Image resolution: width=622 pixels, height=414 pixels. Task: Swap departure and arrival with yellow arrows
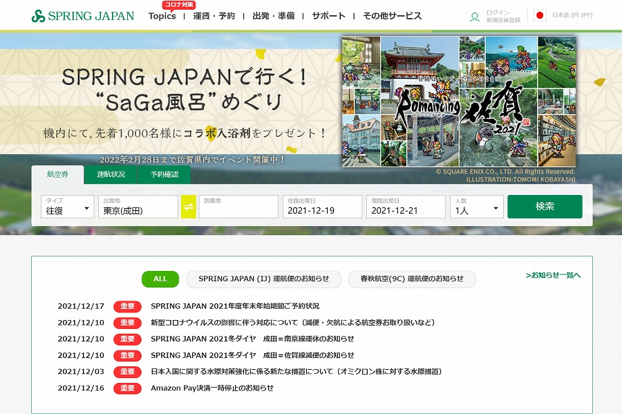[189, 207]
